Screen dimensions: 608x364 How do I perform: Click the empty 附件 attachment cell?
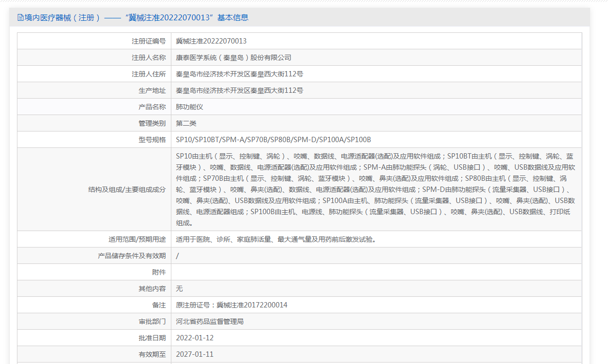click(376, 272)
